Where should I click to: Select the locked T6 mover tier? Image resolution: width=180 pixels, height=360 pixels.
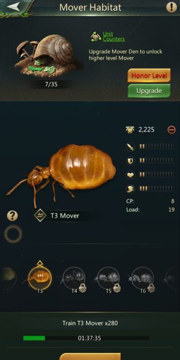click(x=143, y=279)
